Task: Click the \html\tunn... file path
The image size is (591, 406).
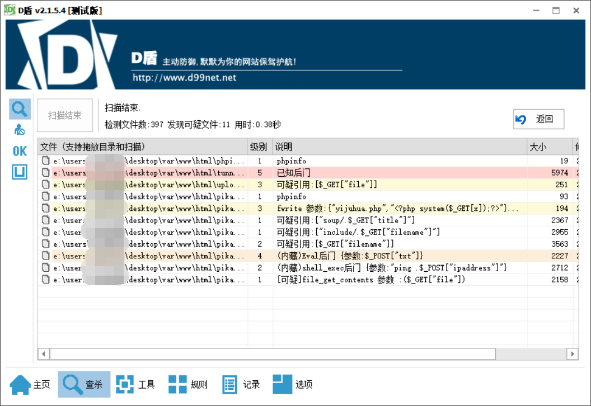Action: [x=148, y=172]
